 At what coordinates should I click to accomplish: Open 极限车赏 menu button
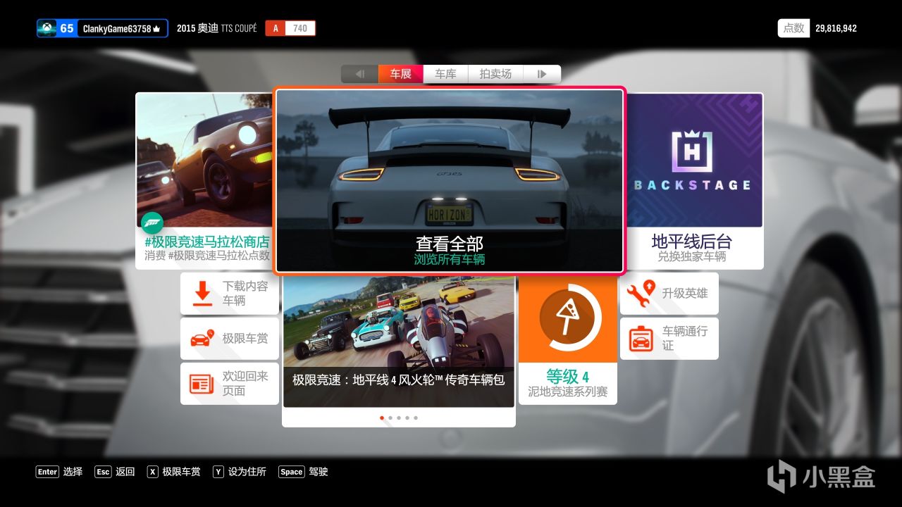pyautogui.click(x=230, y=339)
